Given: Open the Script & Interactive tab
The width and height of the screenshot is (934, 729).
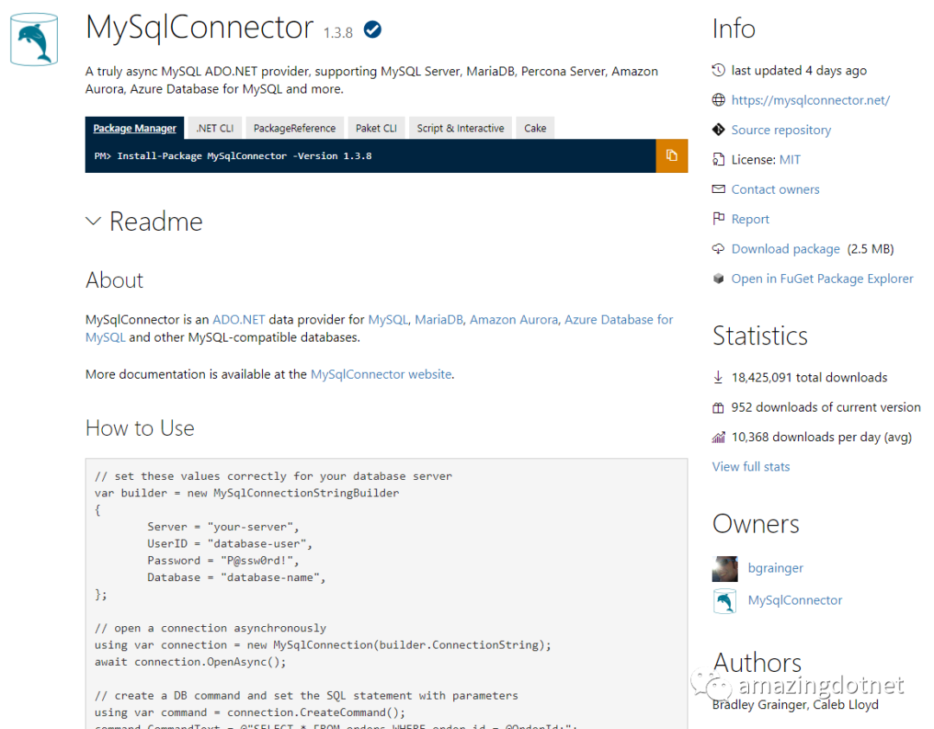Looking at the screenshot, I should coord(460,128).
